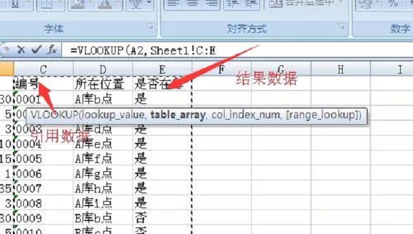
Task: Cancel the formula entry with the X icon
Action: 21,50
